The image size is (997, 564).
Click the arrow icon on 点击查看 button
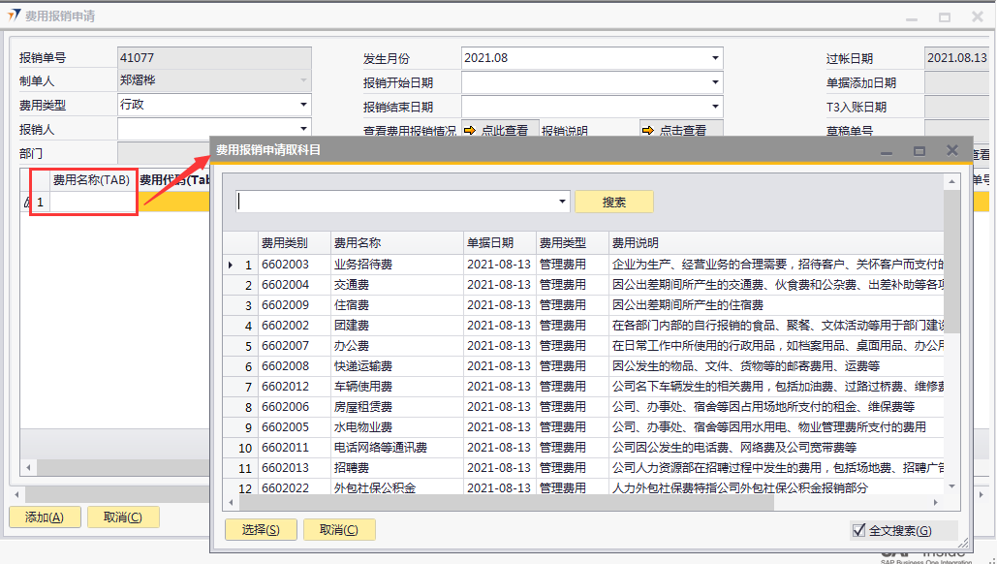tap(649, 130)
